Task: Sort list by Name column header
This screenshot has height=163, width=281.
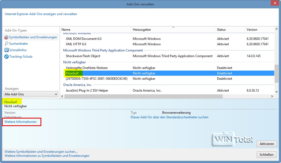Action: [x=95, y=30]
